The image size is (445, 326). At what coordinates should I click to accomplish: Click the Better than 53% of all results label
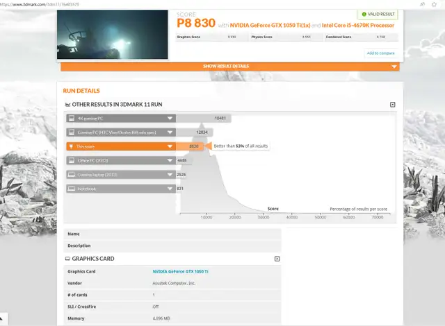[x=241, y=146]
